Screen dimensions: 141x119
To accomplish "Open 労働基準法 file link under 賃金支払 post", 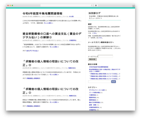I will tap(73, 41).
